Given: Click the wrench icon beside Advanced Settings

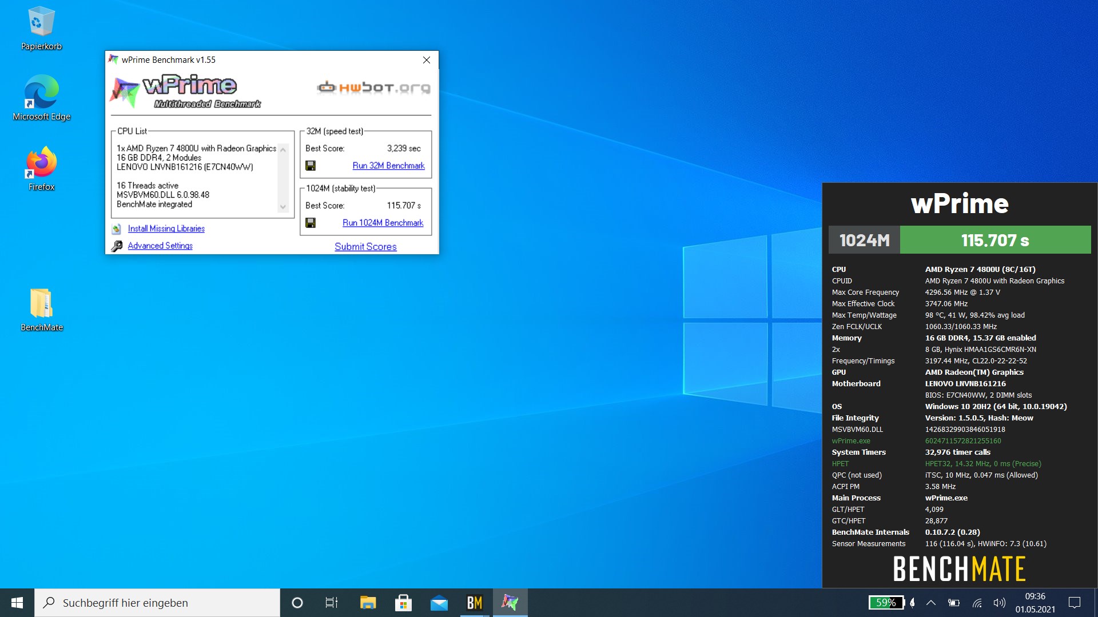Looking at the screenshot, I should [117, 246].
